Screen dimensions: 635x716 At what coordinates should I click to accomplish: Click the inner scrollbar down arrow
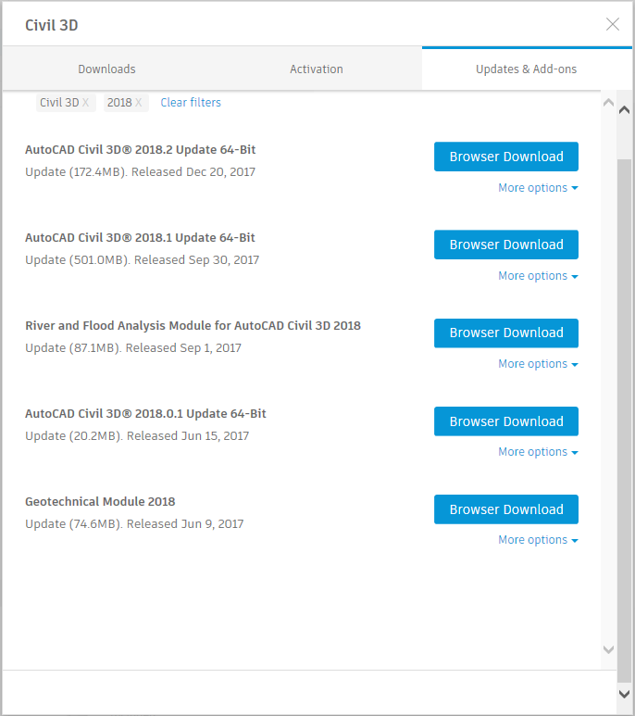608,649
